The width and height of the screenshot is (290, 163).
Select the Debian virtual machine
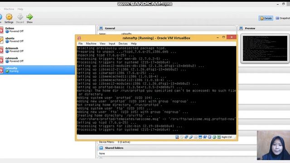(48, 30)
